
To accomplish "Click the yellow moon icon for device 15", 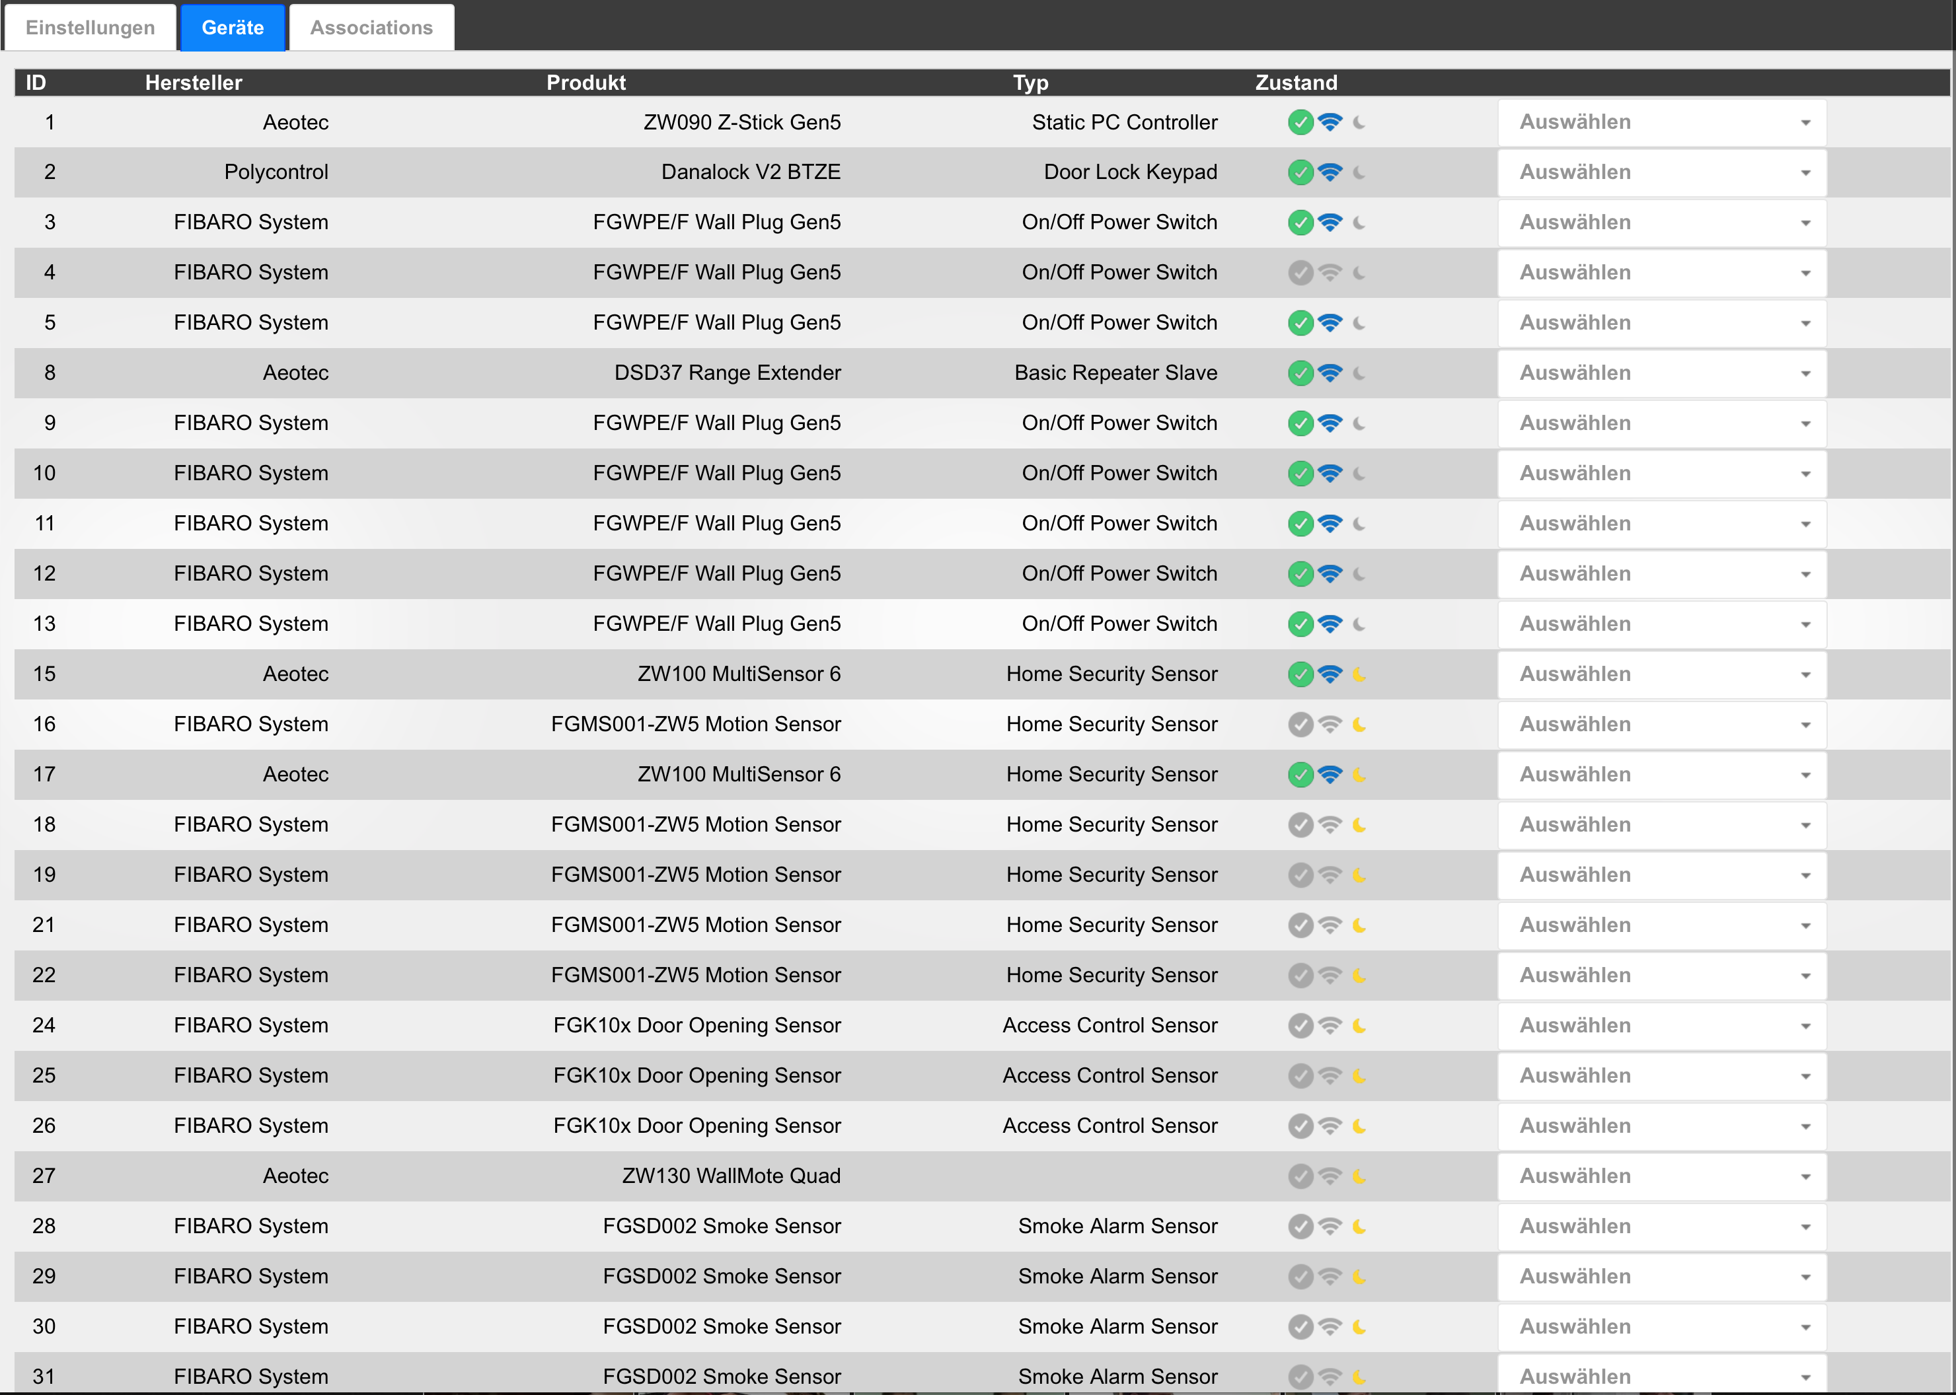I will 1359,674.
